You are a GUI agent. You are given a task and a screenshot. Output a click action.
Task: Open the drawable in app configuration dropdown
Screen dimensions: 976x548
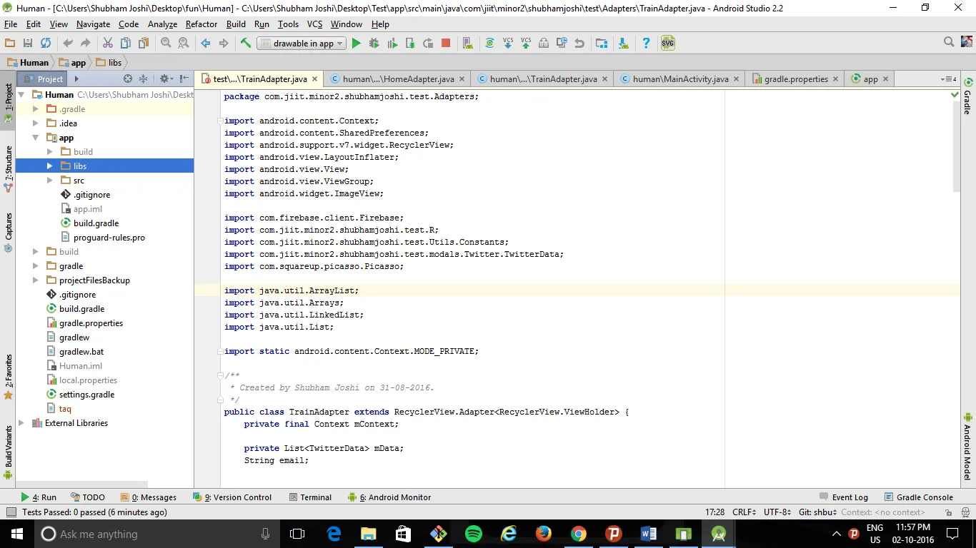[x=301, y=44]
